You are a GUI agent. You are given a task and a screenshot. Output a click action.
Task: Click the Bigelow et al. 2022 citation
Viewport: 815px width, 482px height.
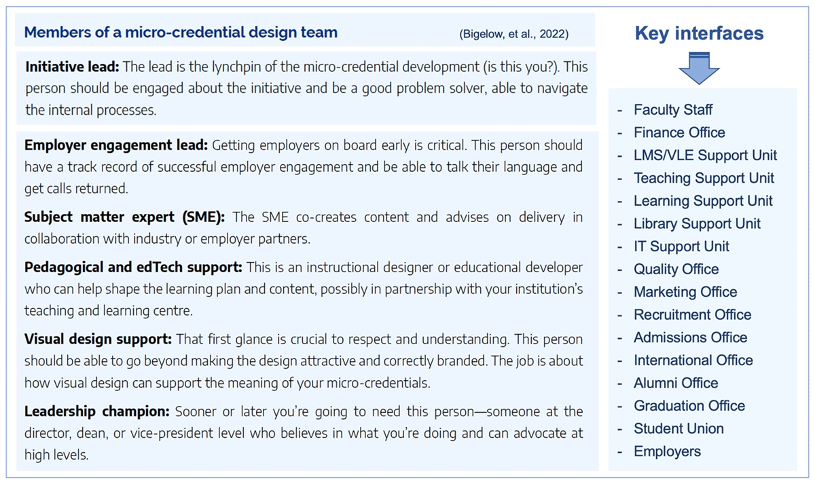click(x=513, y=34)
